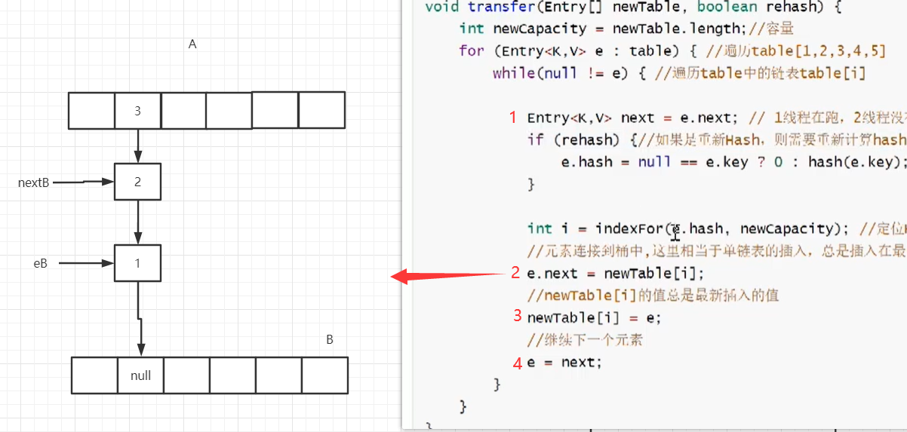Select the arrow connecting node 2 to node 1

click(138, 222)
